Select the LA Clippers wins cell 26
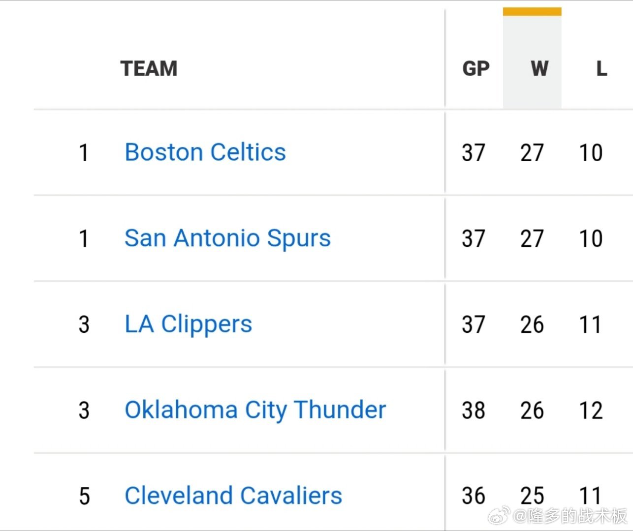Screen dimensions: 633x531 pos(532,324)
